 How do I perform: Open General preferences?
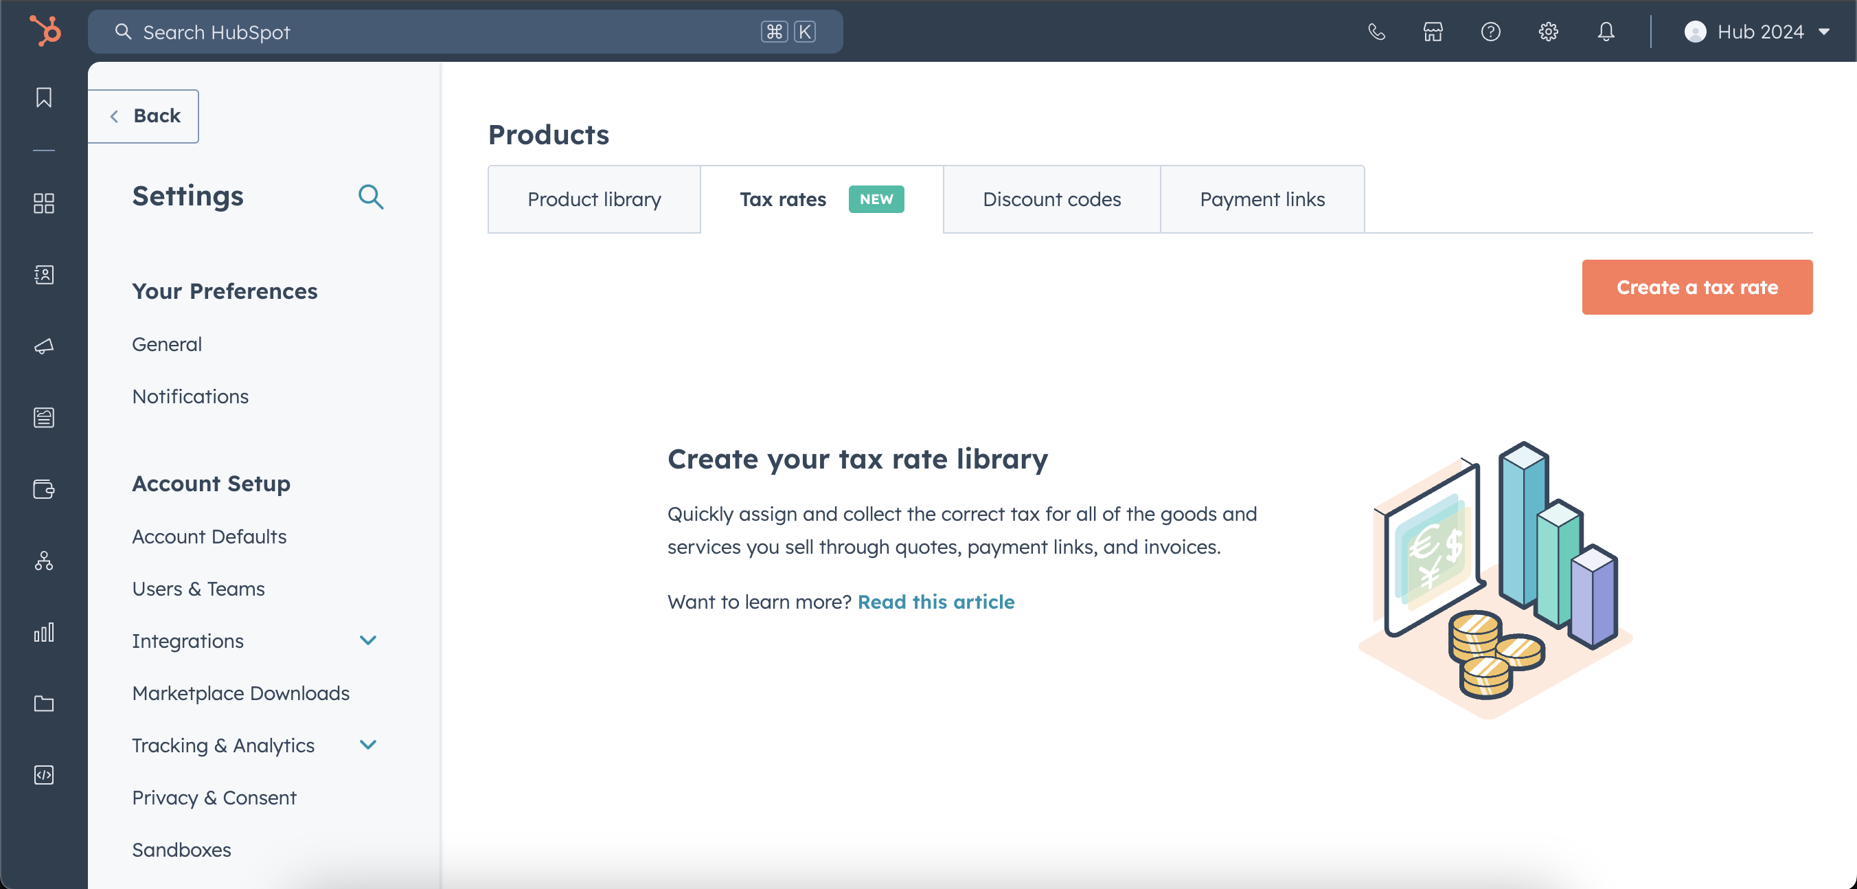pos(168,344)
